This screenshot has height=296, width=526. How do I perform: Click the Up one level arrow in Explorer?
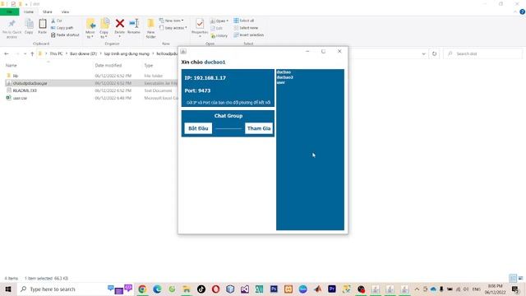click(x=32, y=53)
